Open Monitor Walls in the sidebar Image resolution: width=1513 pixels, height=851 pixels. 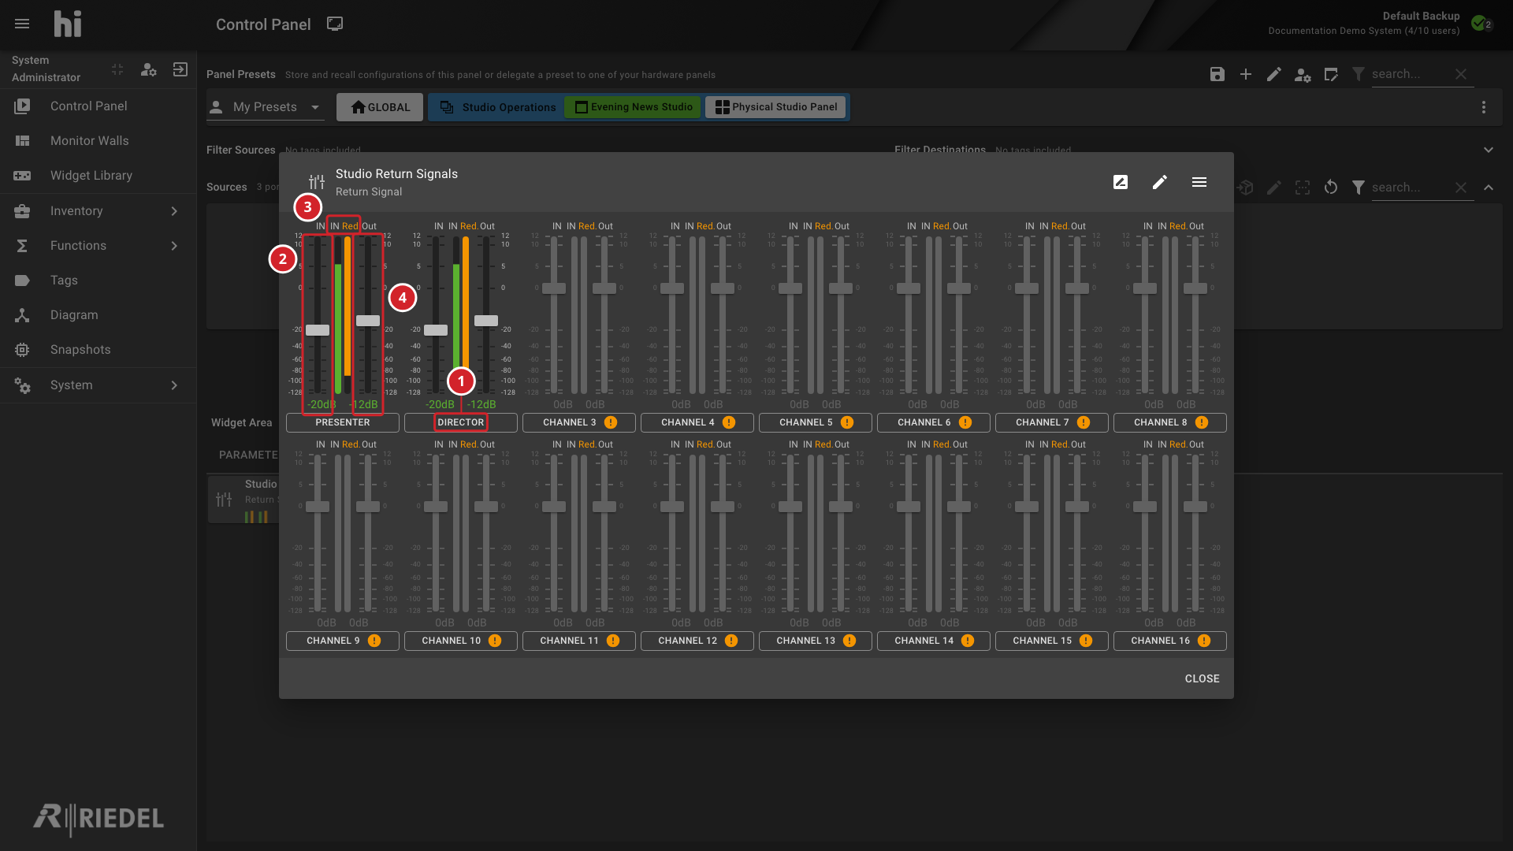click(x=99, y=141)
